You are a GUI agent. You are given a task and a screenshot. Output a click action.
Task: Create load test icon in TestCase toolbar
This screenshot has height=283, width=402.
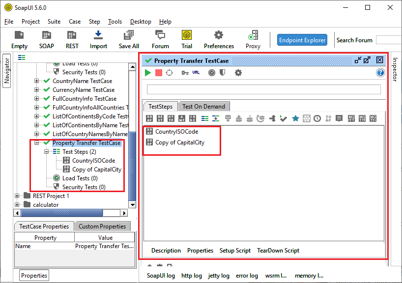tap(212, 73)
